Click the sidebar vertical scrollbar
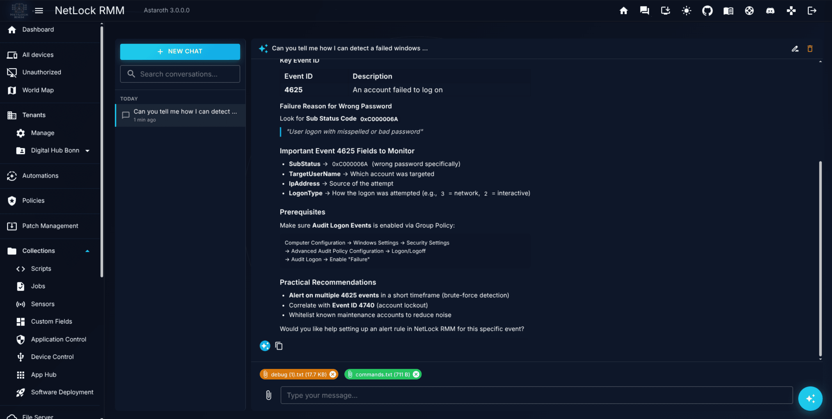 pyautogui.click(x=102, y=152)
